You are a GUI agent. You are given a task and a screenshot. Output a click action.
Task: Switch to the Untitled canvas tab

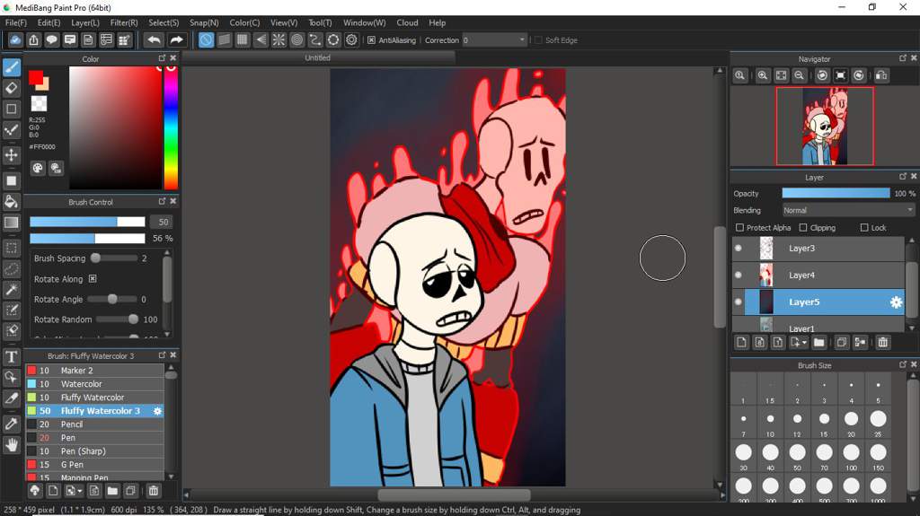[x=317, y=57]
